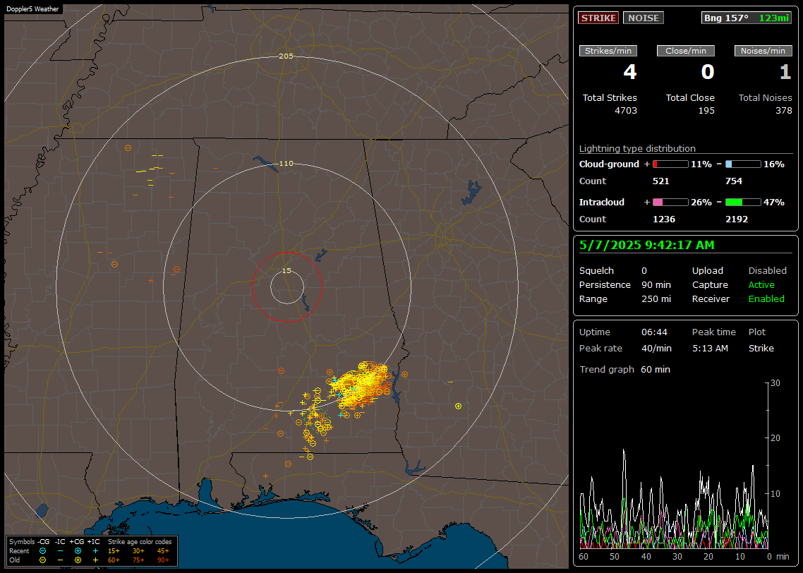The height and width of the screenshot is (573, 803).
Task: Click the Uptime value 06:44
Action: coord(655,332)
